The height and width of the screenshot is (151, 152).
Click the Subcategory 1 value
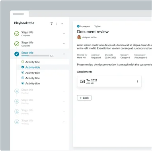[140, 58]
